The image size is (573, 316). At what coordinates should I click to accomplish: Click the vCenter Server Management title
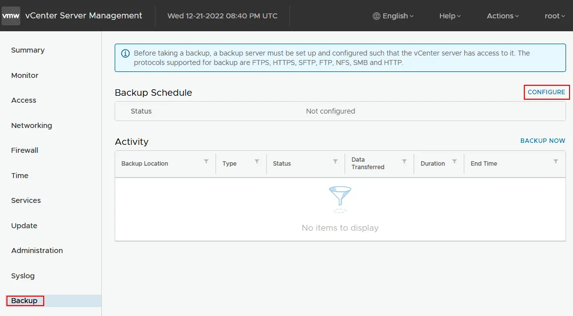pyautogui.click(x=83, y=16)
